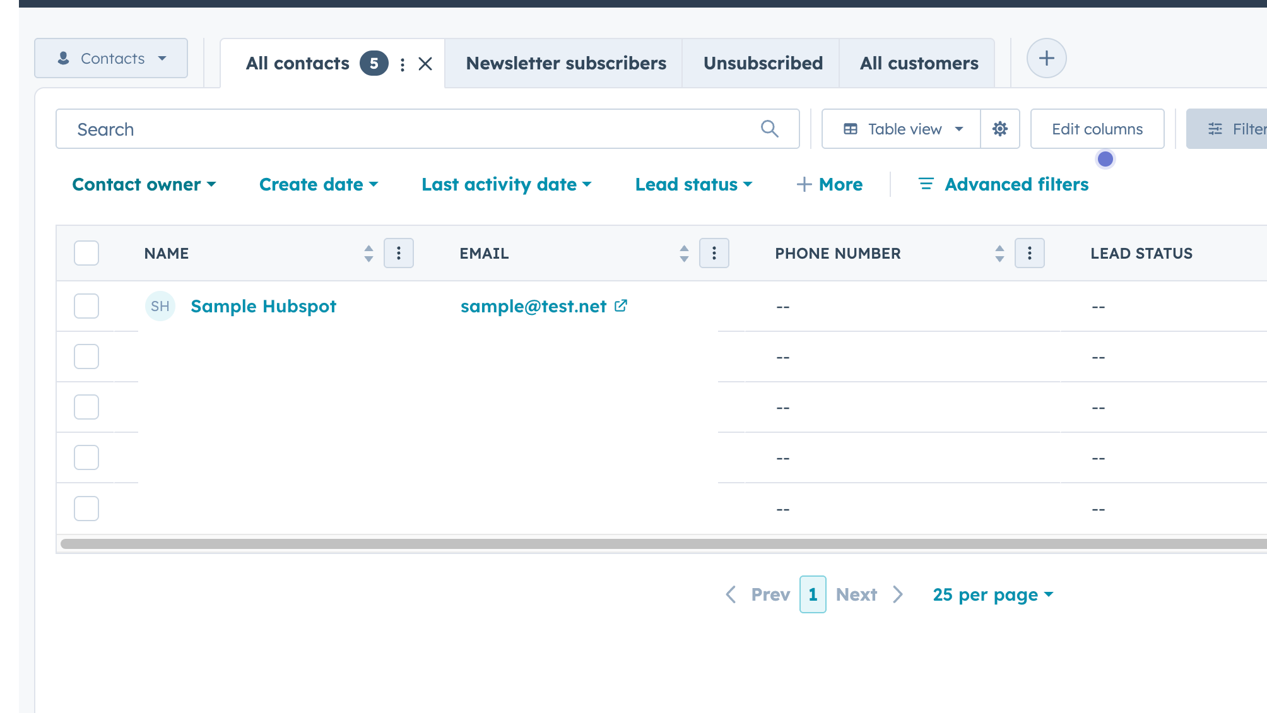Image resolution: width=1267 pixels, height=713 pixels.
Task: Toggle the select all contacts checkbox
Action: click(86, 253)
